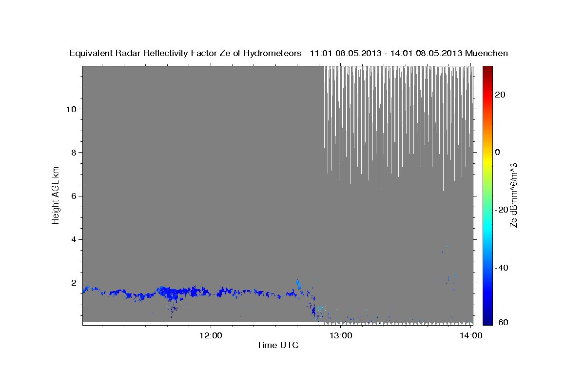Click the colorbar label -40
This screenshot has height=390, width=585.
[x=502, y=268]
